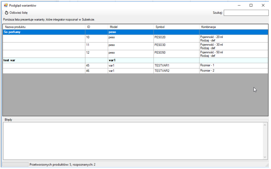Click the Kombinacja column header
Screen dimensions: 271x169
[x=234, y=27]
